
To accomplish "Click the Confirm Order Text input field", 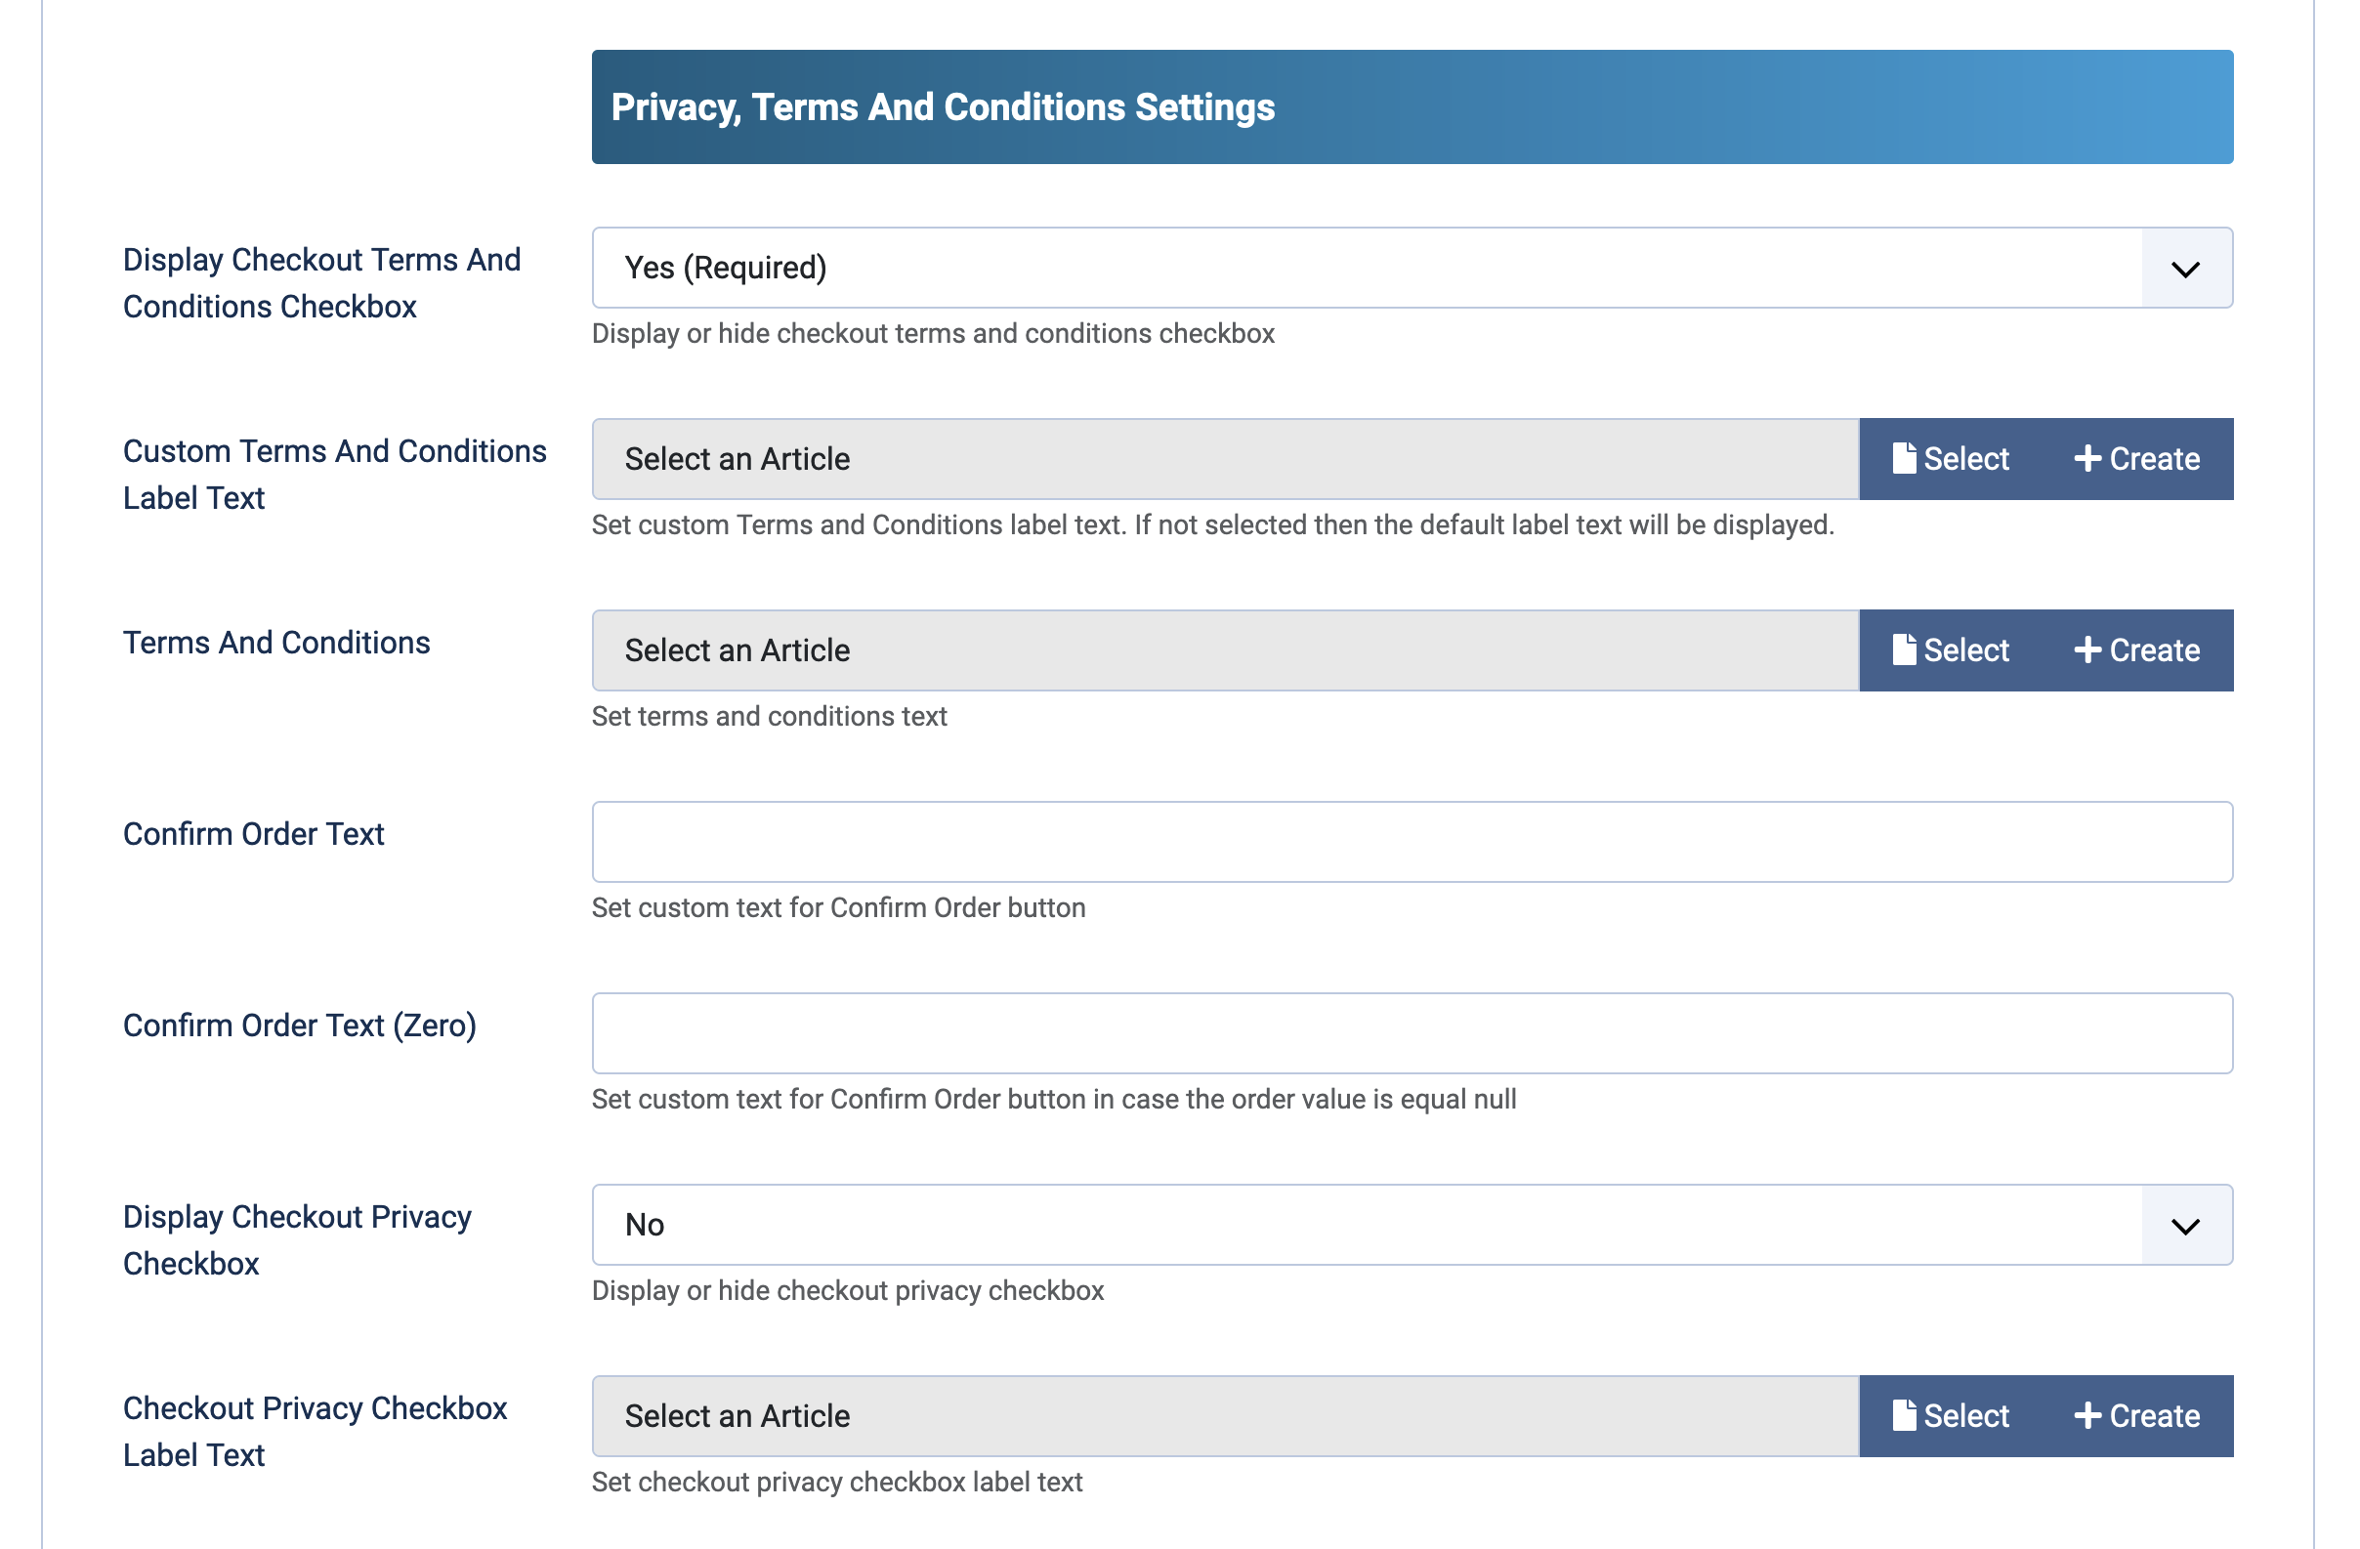I will click(1412, 841).
